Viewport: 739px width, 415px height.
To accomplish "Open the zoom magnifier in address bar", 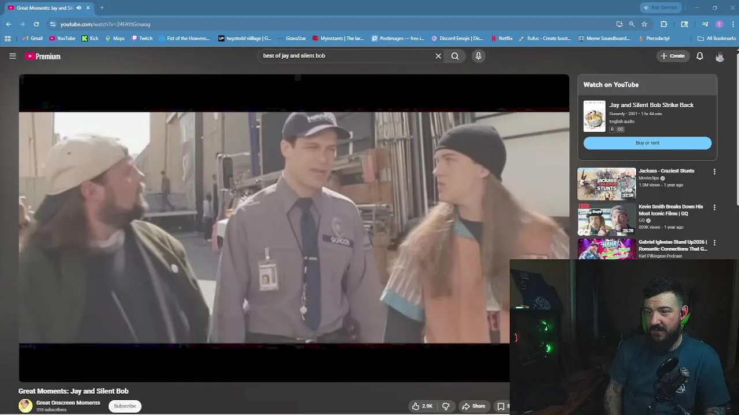I will tap(632, 24).
